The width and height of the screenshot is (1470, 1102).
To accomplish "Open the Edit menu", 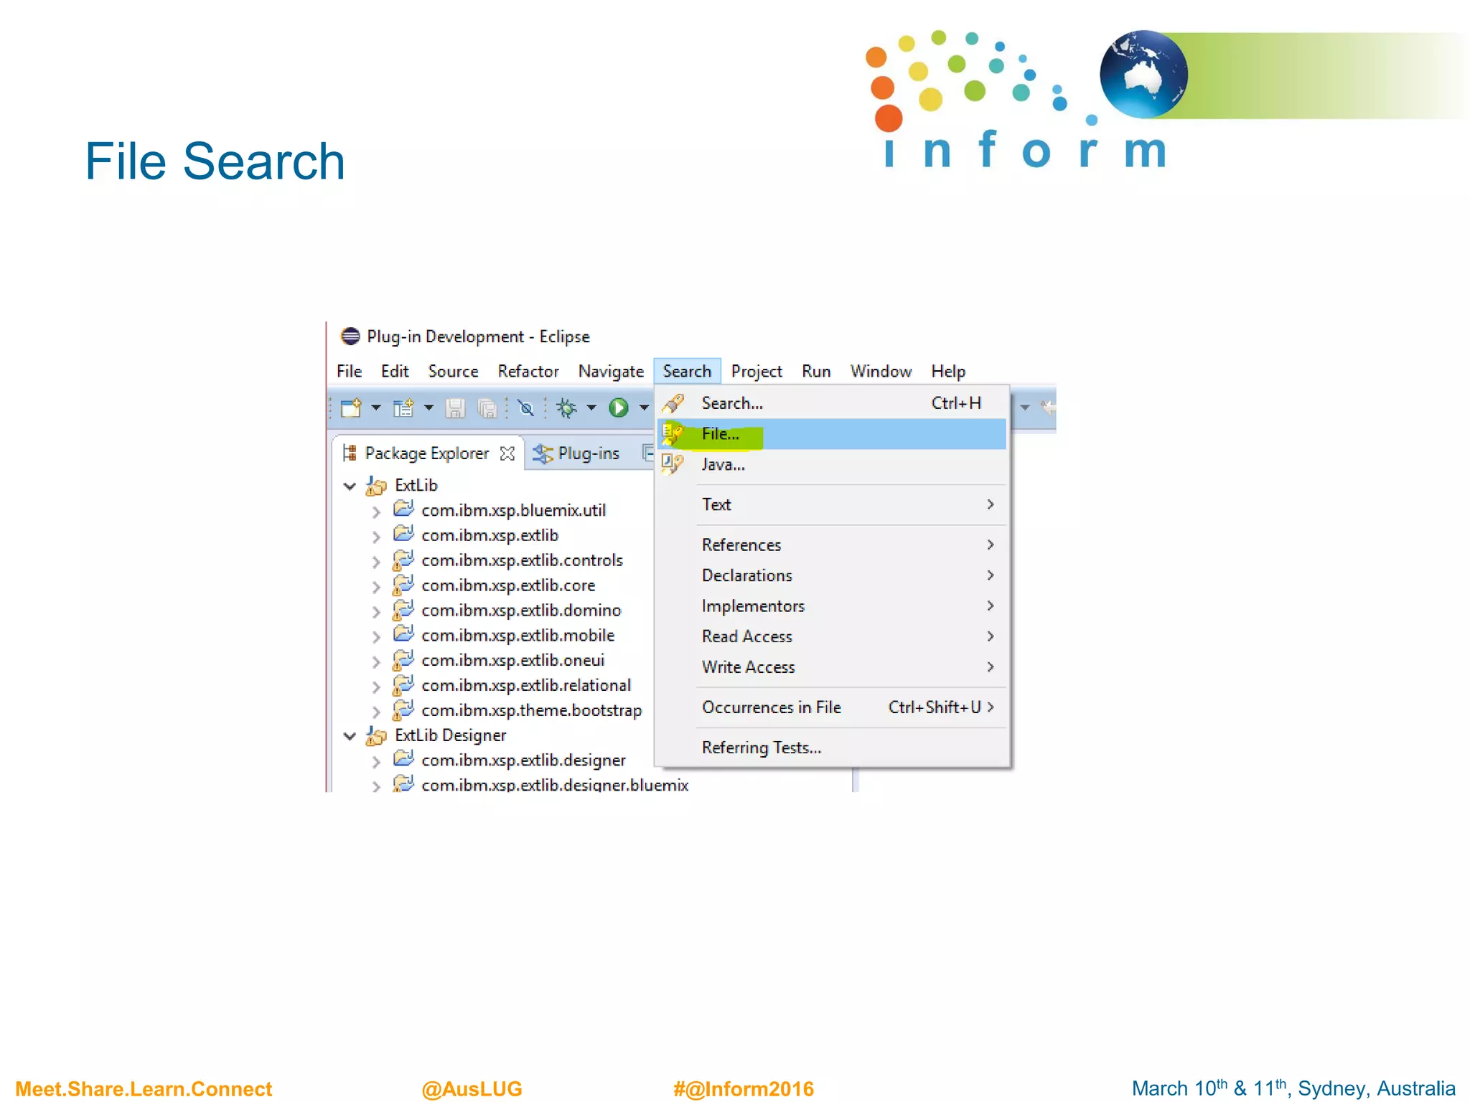I will [x=395, y=371].
